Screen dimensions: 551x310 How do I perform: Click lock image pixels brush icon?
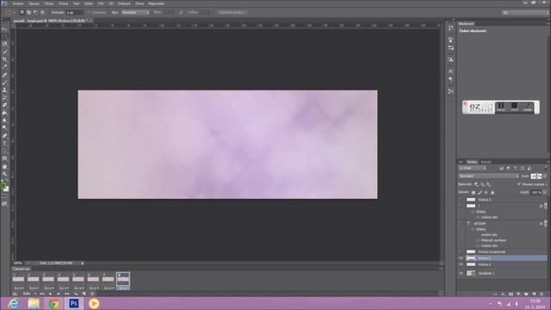click(x=480, y=193)
